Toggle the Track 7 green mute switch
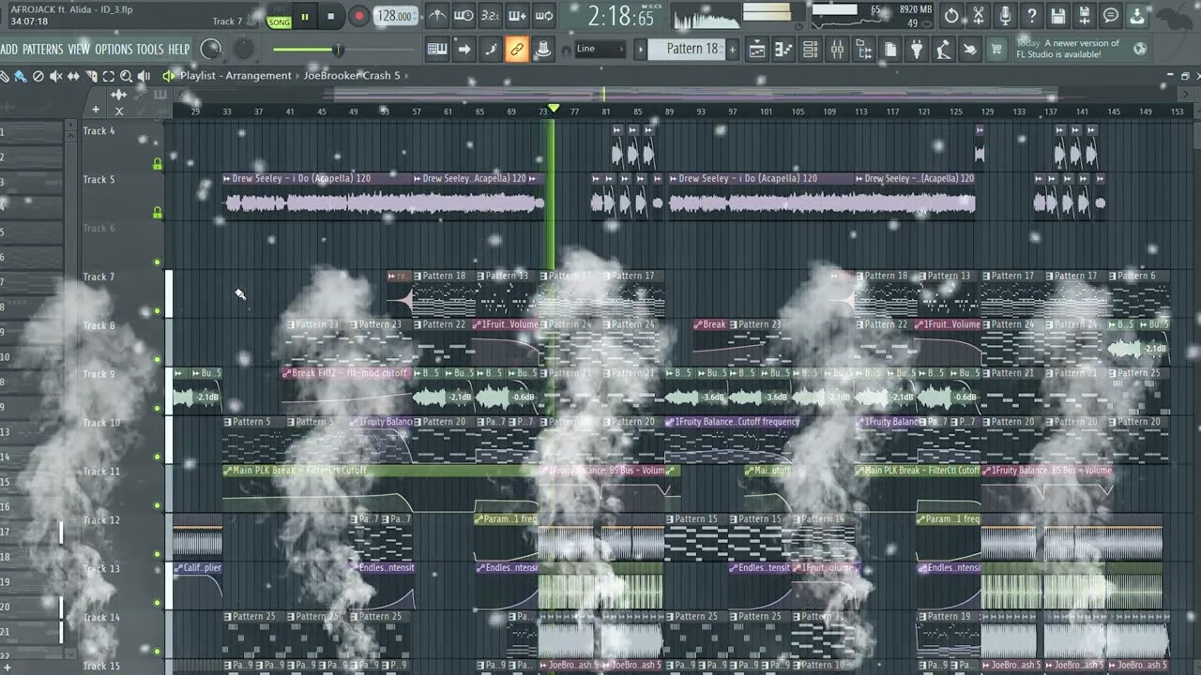Viewport: 1201px width, 675px height. [157, 310]
